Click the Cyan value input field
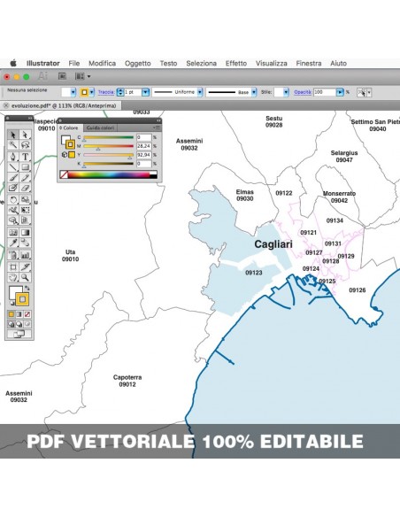The height and width of the screenshot is (517, 400). tap(144, 137)
